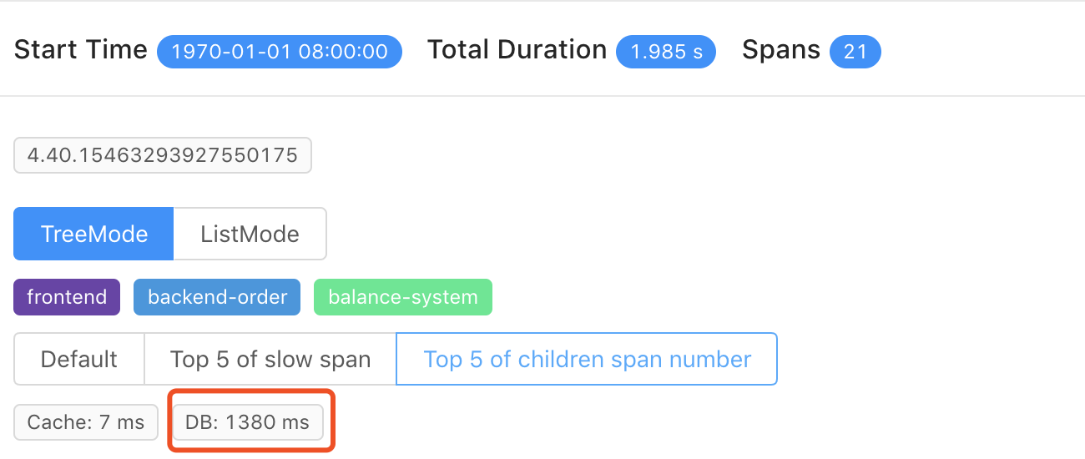Switch to ListMode view
The image size is (1085, 459).
[x=250, y=234]
